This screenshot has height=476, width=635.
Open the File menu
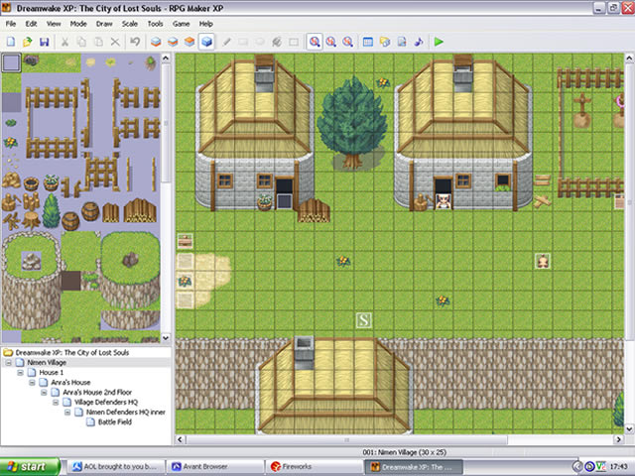pyautogui.click(x=11, y=24)
